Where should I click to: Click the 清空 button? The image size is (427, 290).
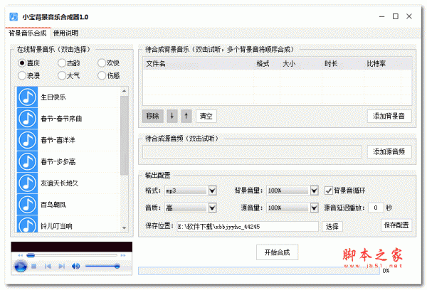tap(206, 116)
